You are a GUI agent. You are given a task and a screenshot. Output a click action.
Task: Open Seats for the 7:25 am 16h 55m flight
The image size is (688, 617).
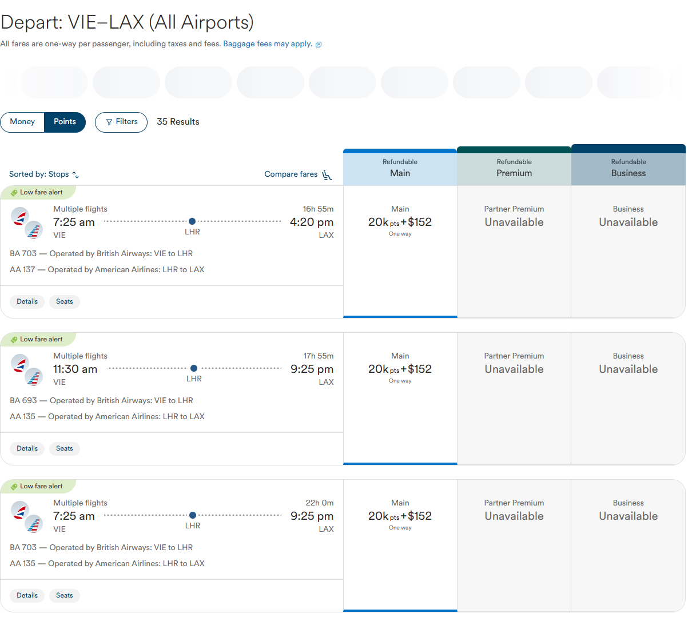click(x=64, y=302)
